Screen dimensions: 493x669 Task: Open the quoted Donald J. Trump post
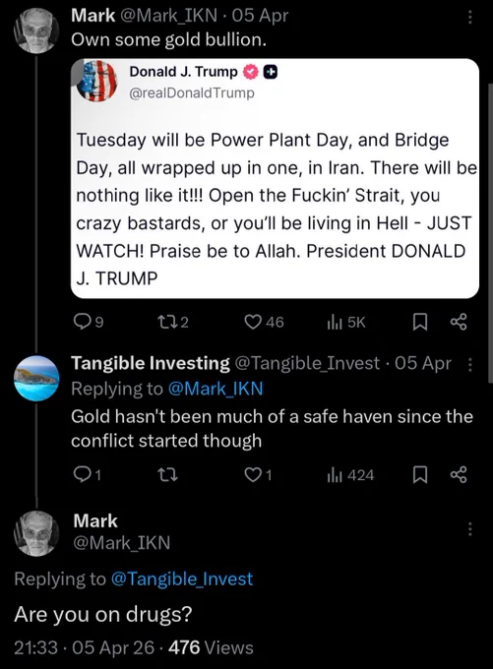275,178
